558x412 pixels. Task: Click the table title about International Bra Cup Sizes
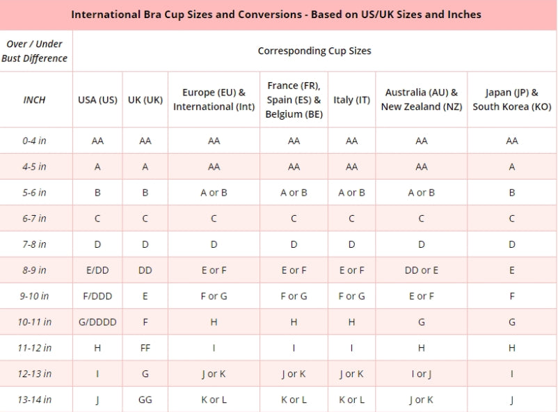[x=276, y=14]
